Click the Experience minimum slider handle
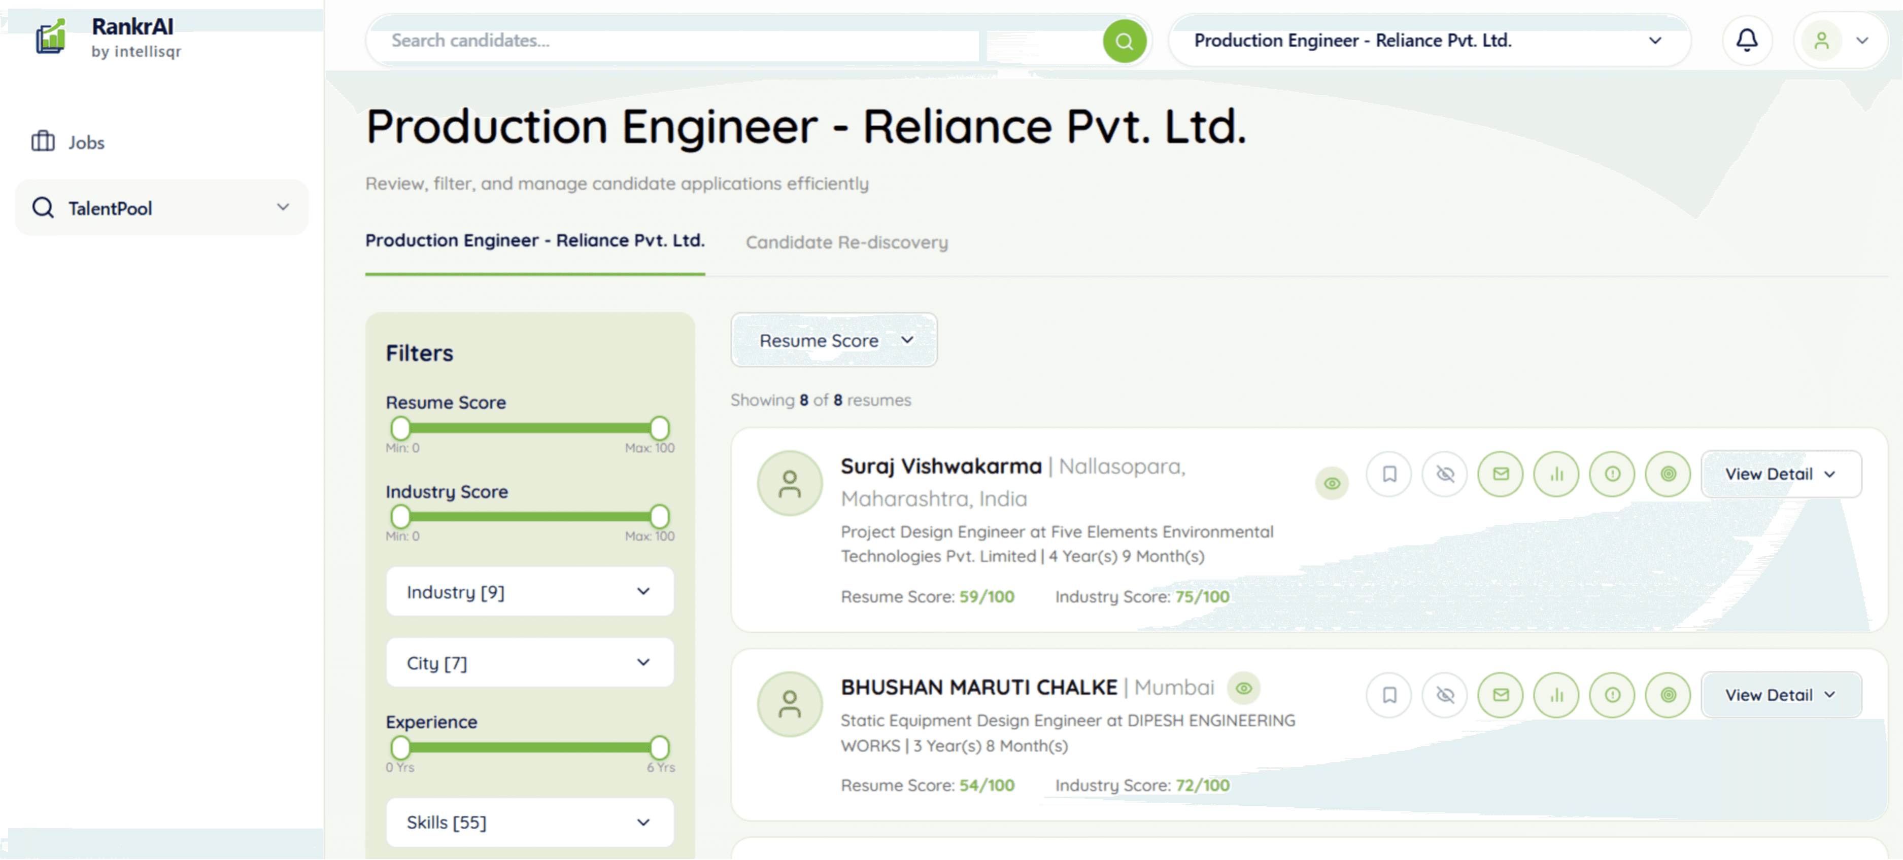 coord(400,747)
